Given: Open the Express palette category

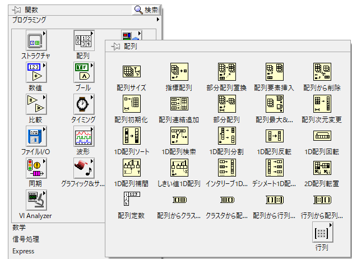Looking at the screenshot, I should pos(24,251).
